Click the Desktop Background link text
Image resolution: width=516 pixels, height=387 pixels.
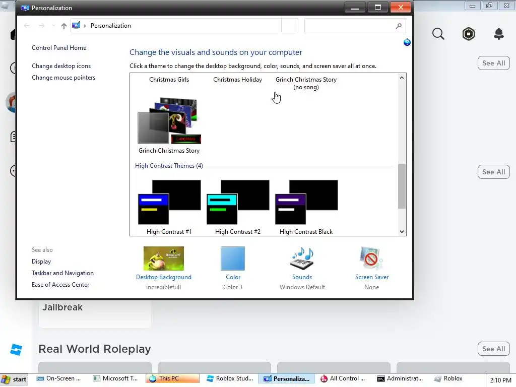(x=164, y=277)
